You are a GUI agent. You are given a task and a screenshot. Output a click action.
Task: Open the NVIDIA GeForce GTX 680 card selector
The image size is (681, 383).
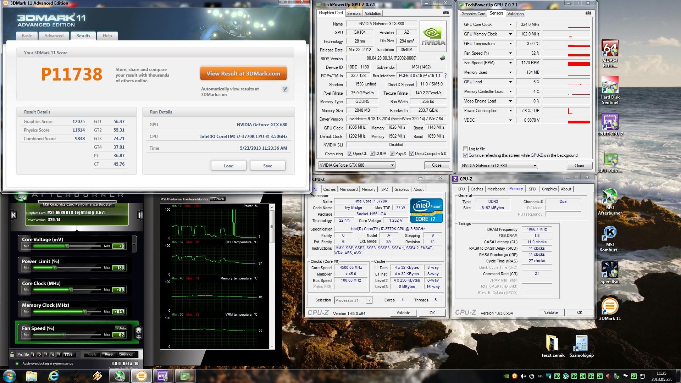click(356, 165)
